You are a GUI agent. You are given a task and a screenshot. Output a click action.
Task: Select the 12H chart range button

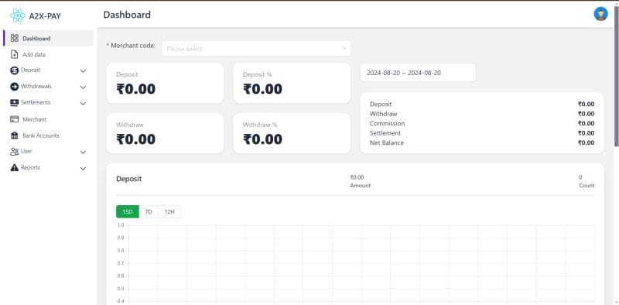pos(169,212)
